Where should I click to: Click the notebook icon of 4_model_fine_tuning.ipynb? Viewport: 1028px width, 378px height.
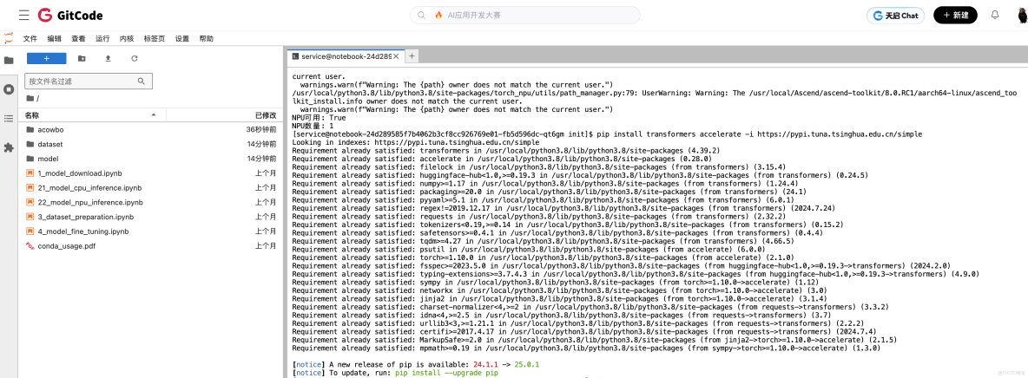[x=30, y=231]
